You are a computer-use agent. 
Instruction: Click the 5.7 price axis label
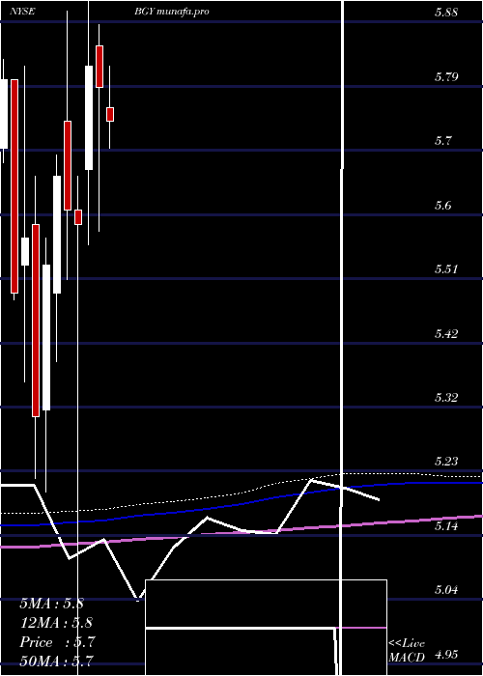pyautogui.click(x=443, y=141)
